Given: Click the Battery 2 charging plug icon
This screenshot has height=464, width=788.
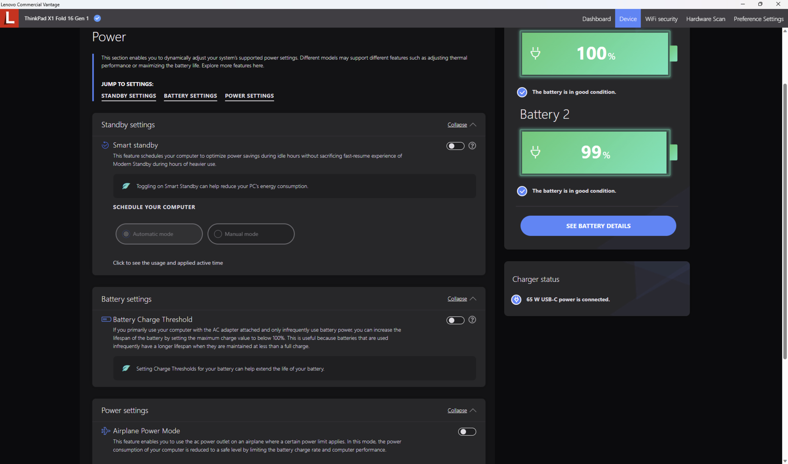Looking at the screenshot, I should click(535, 152).
